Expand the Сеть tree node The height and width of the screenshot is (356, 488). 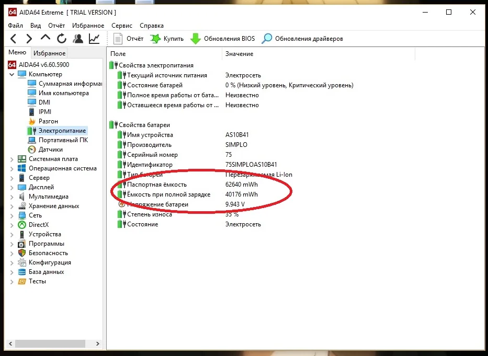click(12, 216)
